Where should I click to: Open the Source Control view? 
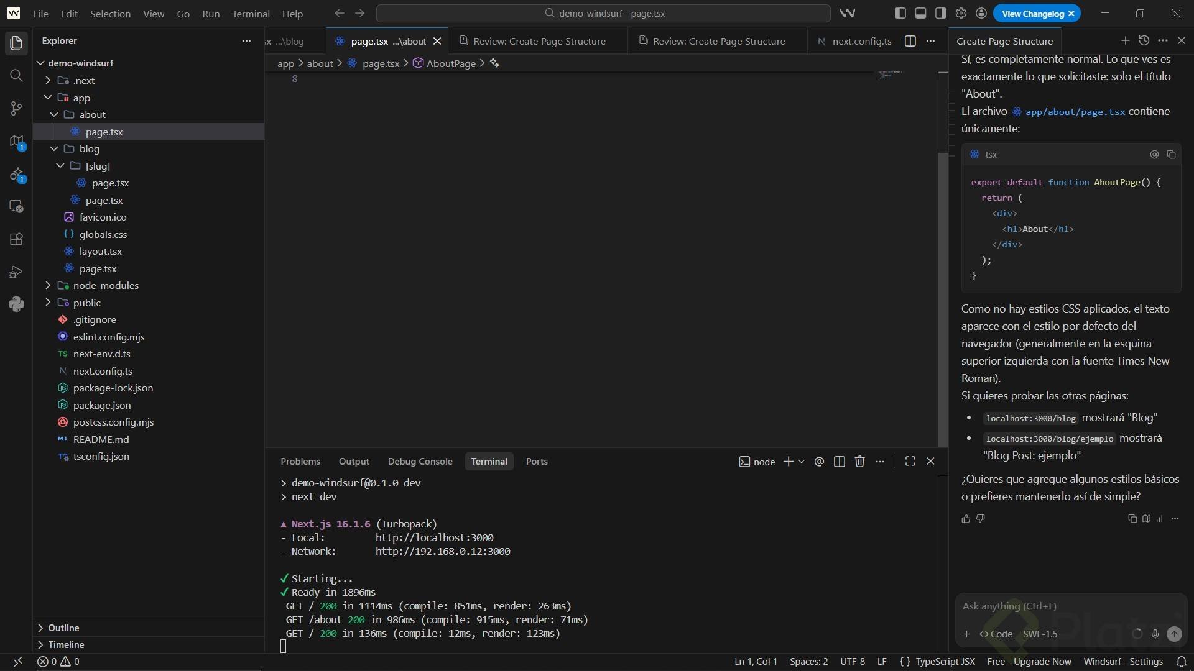(x=17, y=109)
